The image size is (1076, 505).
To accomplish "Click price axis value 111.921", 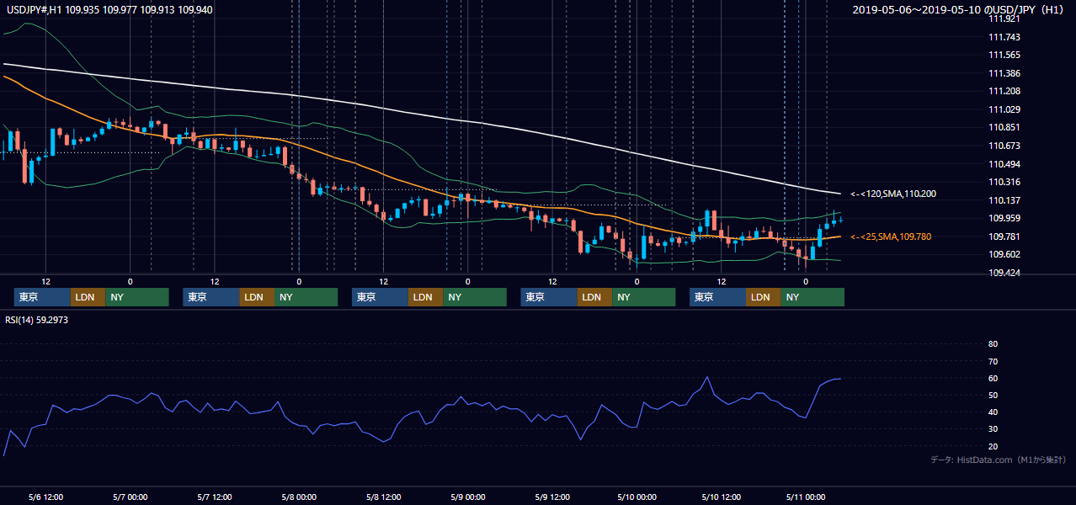I will (x=1004, y=19).
